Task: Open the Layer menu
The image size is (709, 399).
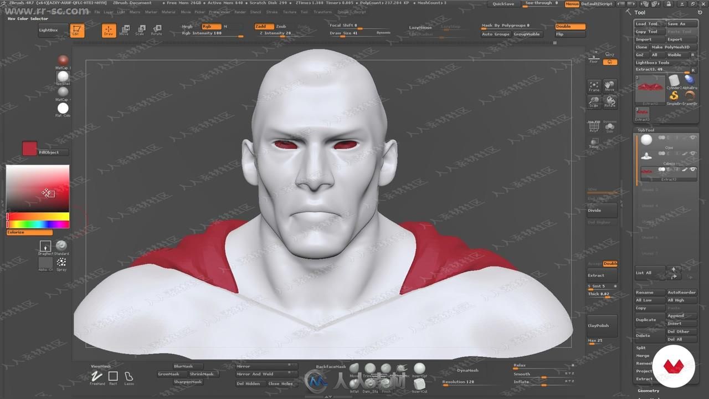Action: 109,12
